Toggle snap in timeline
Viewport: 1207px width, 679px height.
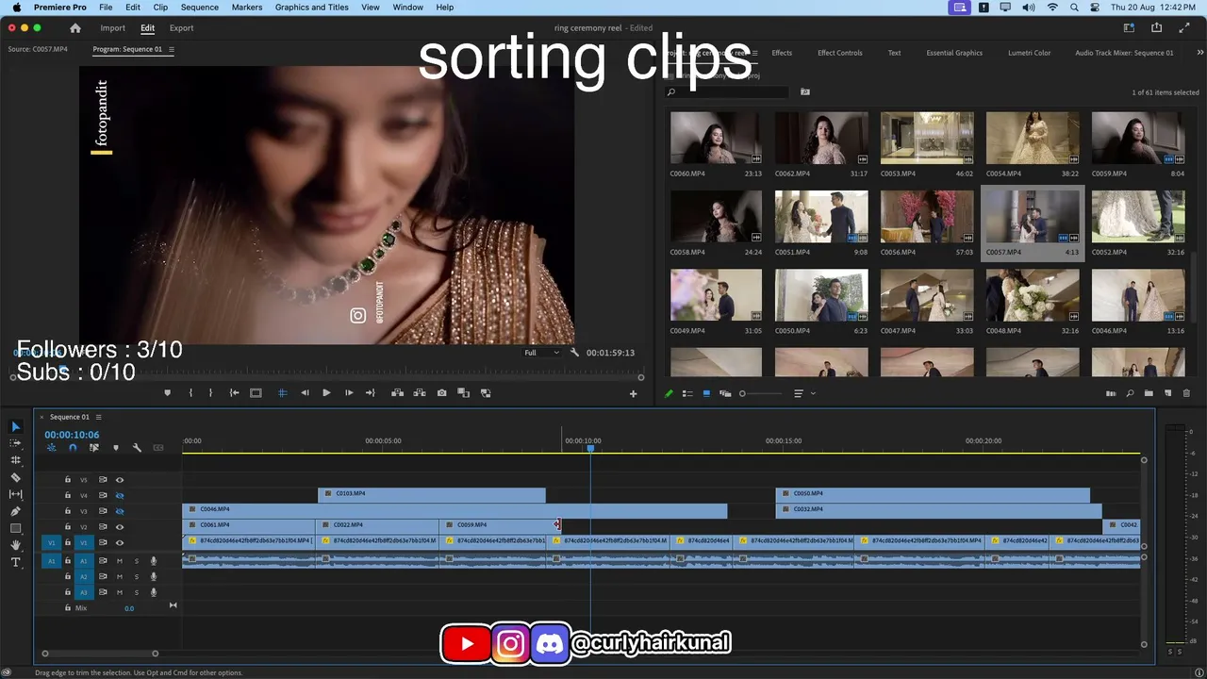coord(73,448)
